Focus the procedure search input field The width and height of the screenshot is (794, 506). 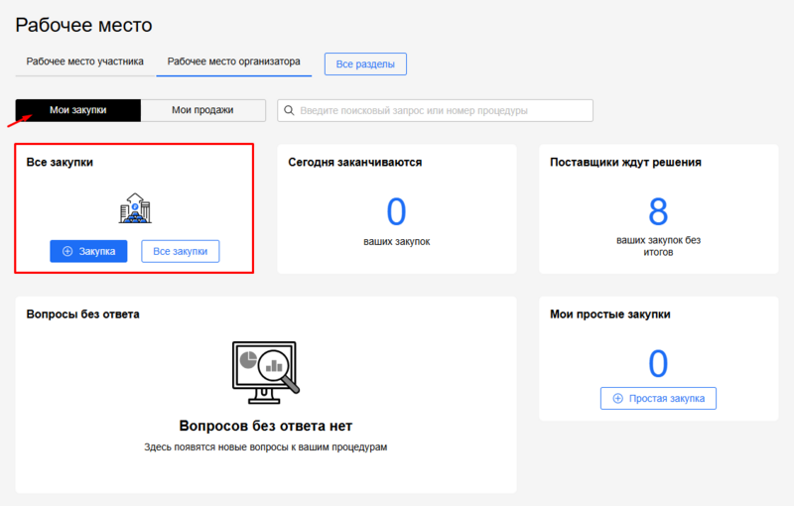pyautogui.click(x=435, y=110)
